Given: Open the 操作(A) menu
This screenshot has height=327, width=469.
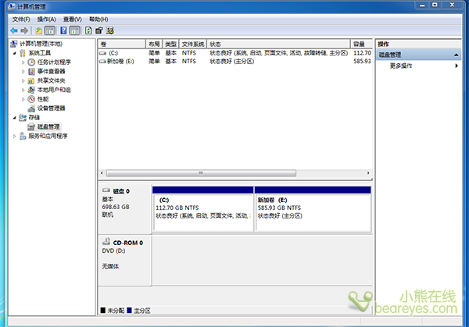Looking at the screenshot, I should 46,18.
